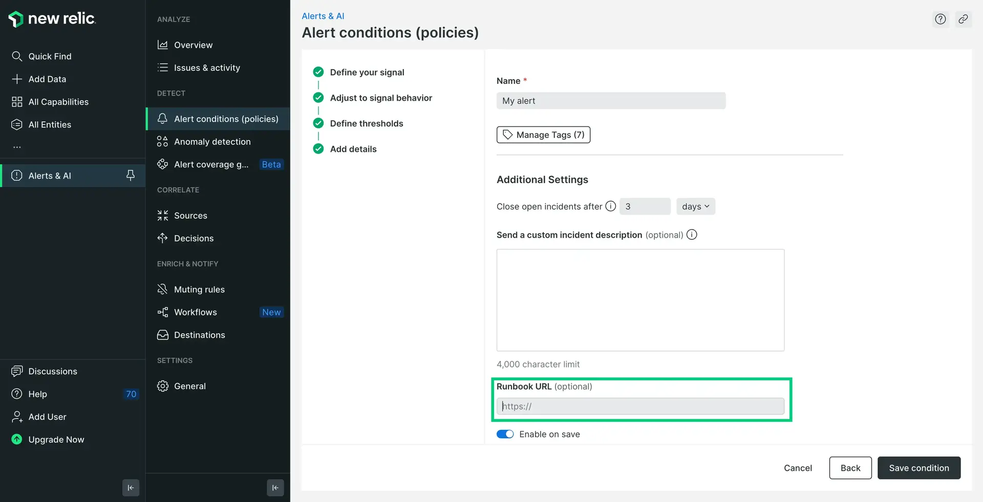Select Alerts & AI in main navigation

[x=73, y=175]
